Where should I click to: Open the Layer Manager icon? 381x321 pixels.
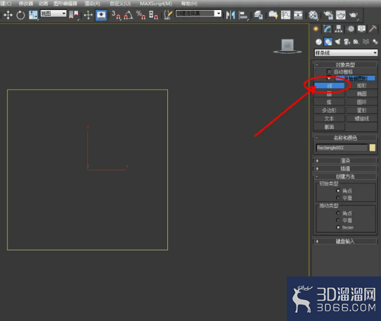(258, 15)
